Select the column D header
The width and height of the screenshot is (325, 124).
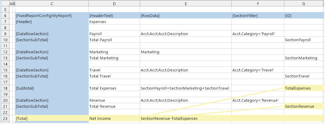click(x=114, y=4)
